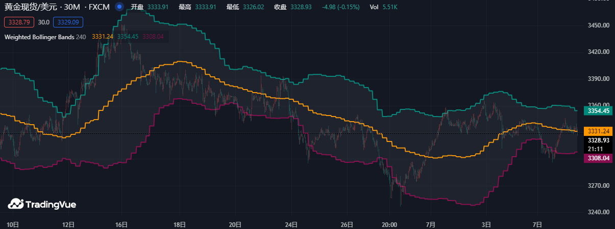Click the 7月 month marker on time axis

[430, 224]
